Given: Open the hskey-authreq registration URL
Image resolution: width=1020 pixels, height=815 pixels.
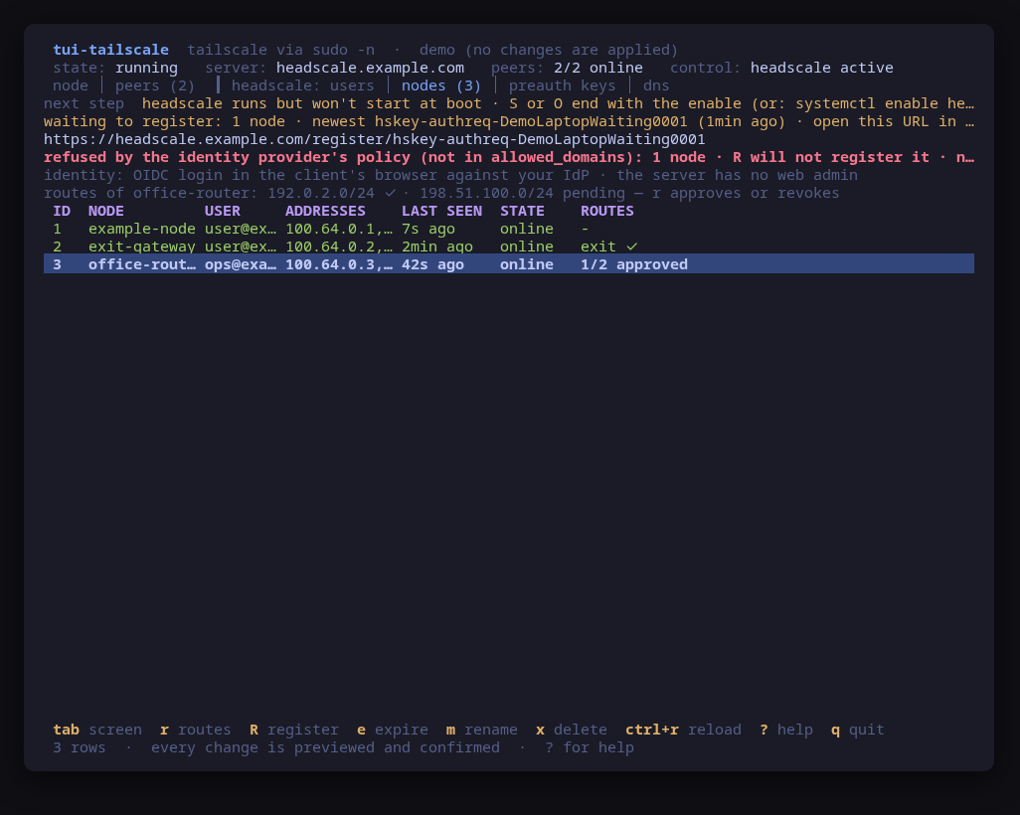Looking at the screenshot, I should point(374,139).
